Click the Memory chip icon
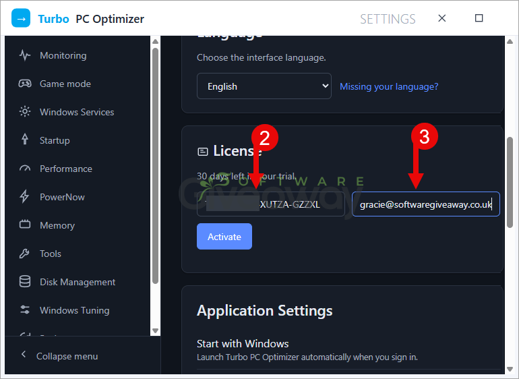The width and height of the screenshot is (519, 379). point(25,225)
